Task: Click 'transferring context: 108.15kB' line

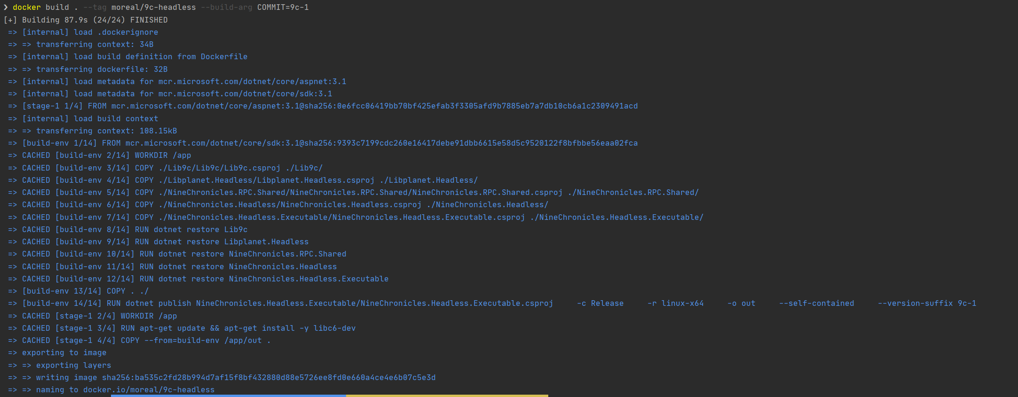Action: (x=93, y=131)
